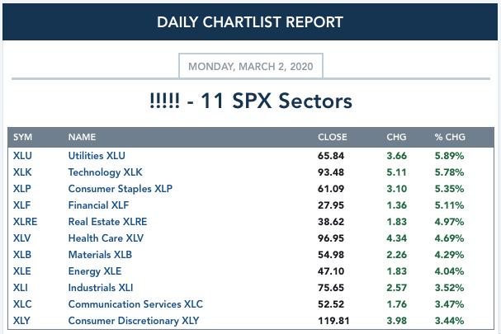Image resolution: width=501 pixels, height=334 pixels.
Task: Open Materials XLB name link
Action: (100, 255)
